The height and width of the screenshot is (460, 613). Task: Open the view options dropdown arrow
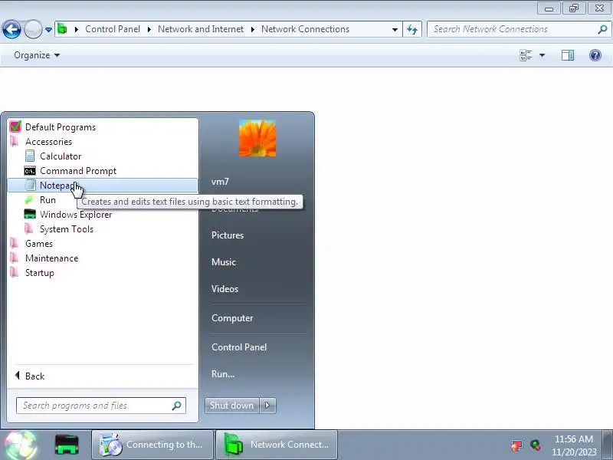(x=543, y=55)
